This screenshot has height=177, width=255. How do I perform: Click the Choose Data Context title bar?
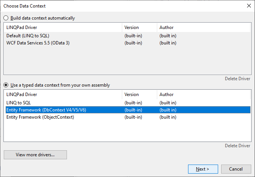pos(113,6)
